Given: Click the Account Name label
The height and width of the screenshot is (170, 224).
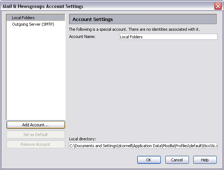Looking at the screenshot, I should pos(82,37).
